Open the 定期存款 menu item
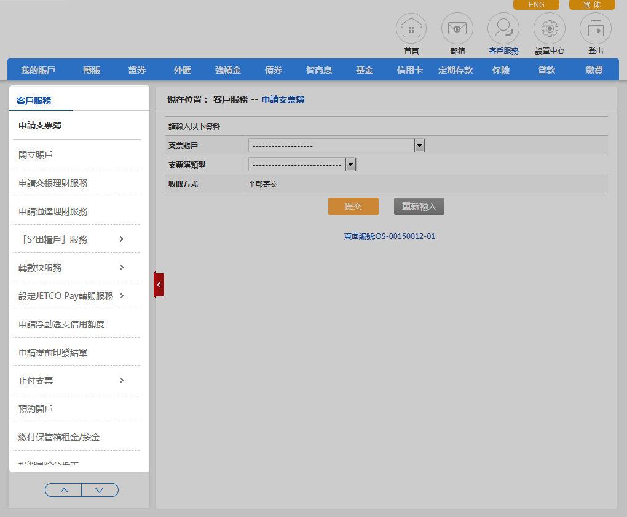The width and height of the screenshot is (627, 517). pyautogui.click(x=455, y=70)
